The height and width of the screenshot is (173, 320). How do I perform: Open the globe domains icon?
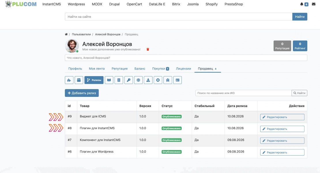tap(138, 80)
